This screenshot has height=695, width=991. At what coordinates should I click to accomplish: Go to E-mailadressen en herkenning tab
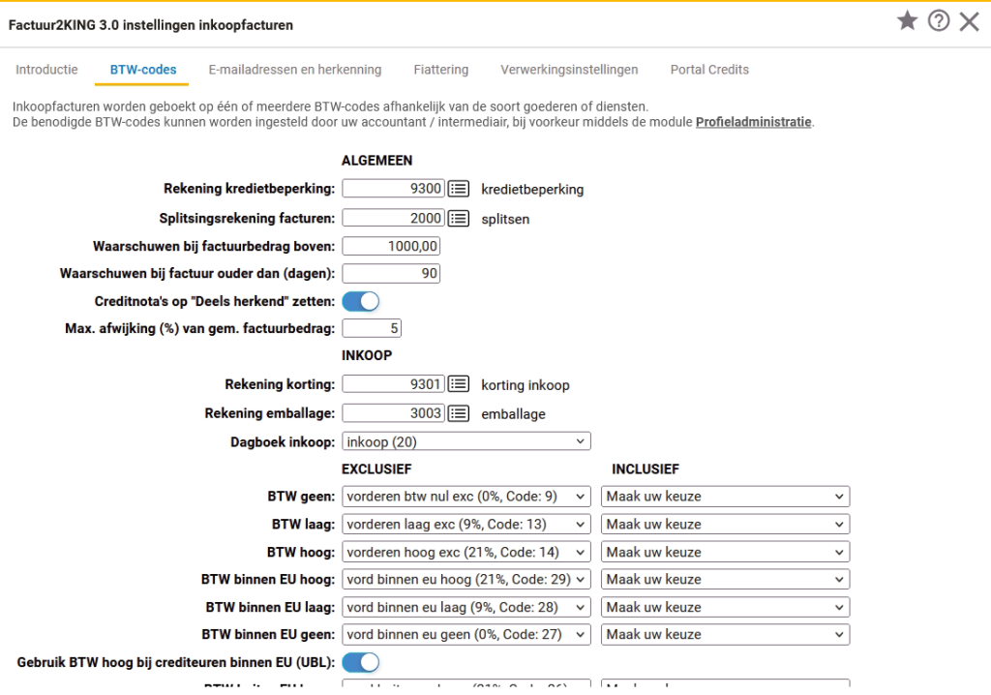[x=294, y=70]
